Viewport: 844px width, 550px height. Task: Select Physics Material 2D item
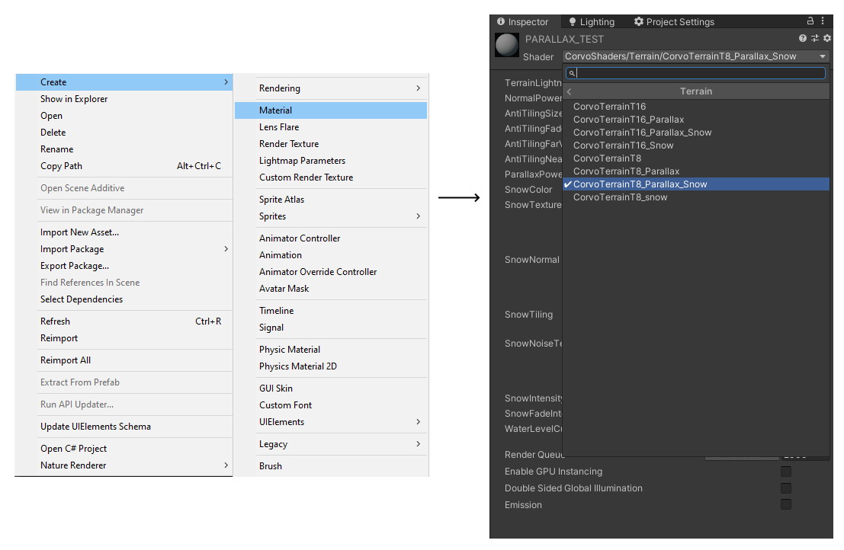(x=331, y=366)
